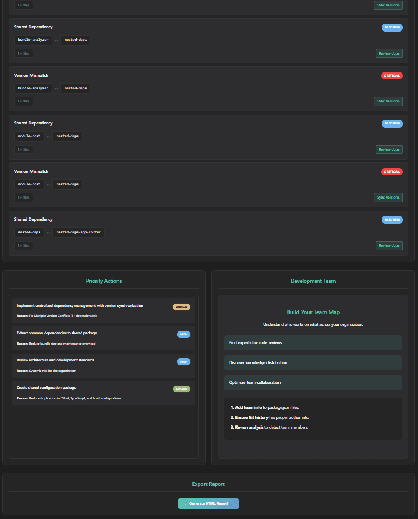The image size is (418, 519).
Task: Click the Development Team panel heading
Action: click(x=313, y=281)
